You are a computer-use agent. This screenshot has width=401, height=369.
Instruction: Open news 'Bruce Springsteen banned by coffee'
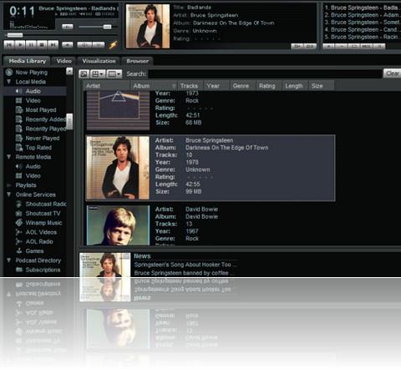(x=184, y=273)
